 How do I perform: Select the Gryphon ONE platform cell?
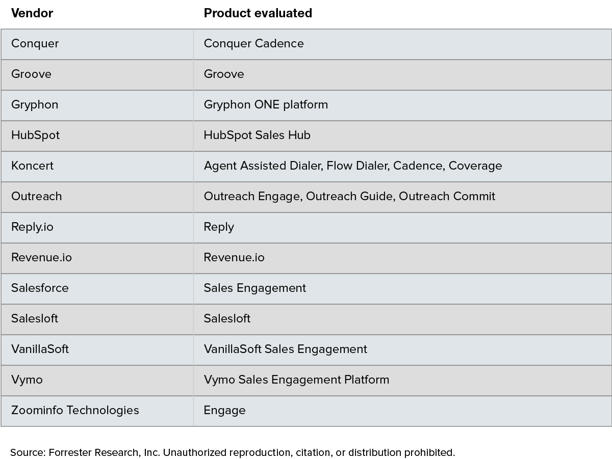tap(402, 105)
